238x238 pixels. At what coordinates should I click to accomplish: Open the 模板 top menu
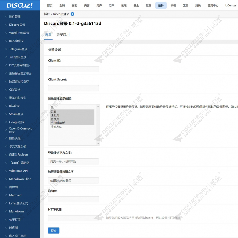173,5
